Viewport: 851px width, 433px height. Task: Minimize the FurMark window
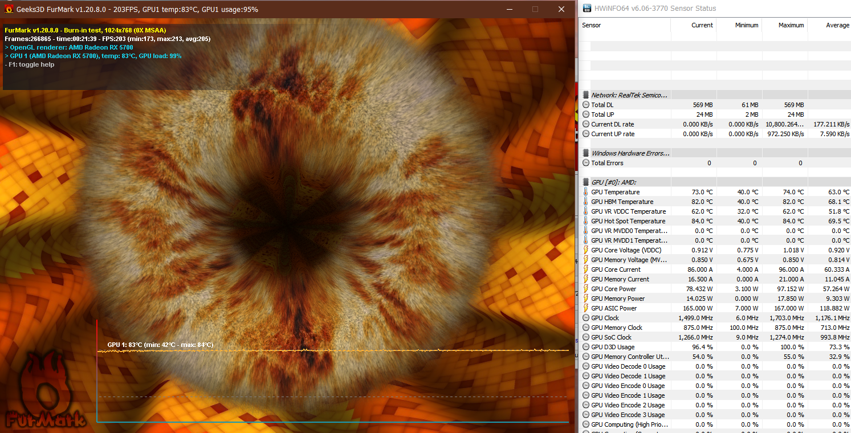[x=509, y=9]
